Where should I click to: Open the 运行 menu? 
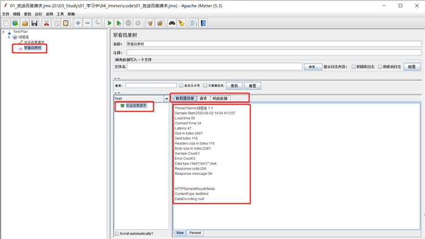pos(38,14)
